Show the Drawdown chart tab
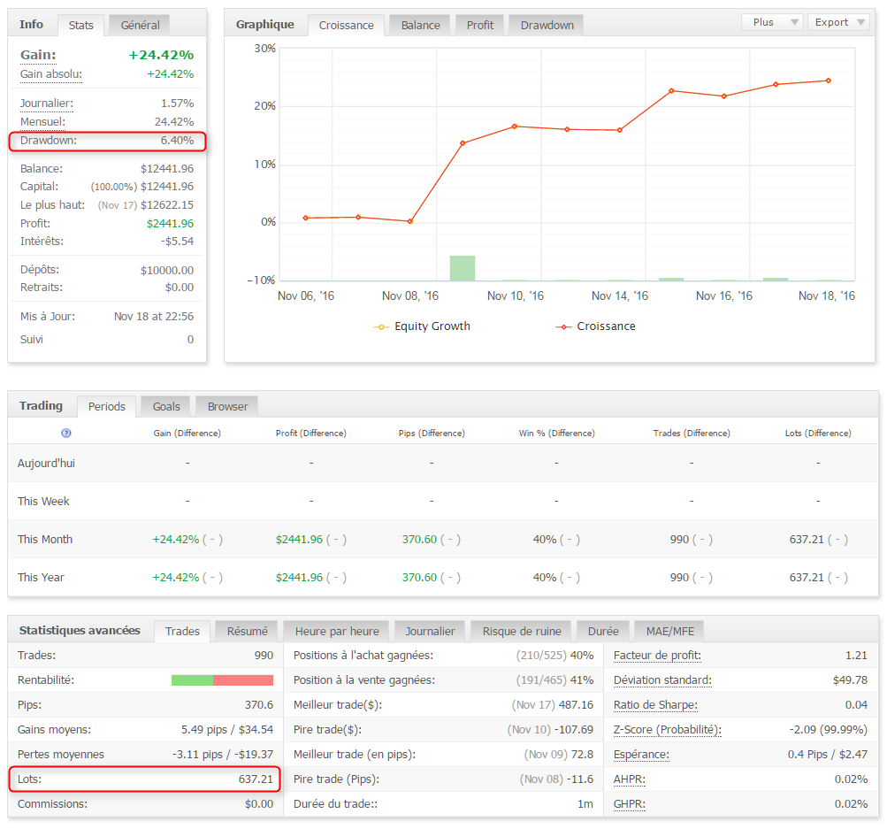This screenshot has height=829, width=887. [x=547, y=25]
